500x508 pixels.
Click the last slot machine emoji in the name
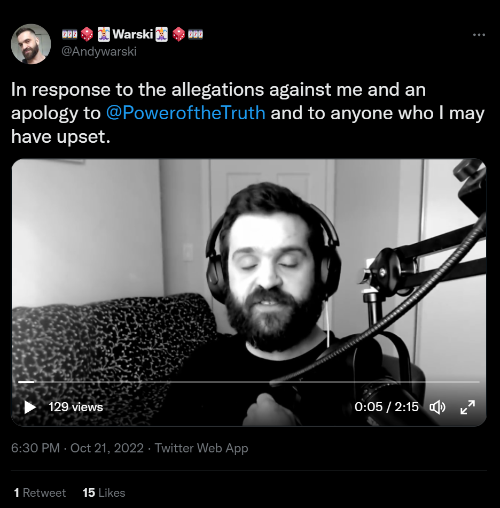[x=196, y=34]
